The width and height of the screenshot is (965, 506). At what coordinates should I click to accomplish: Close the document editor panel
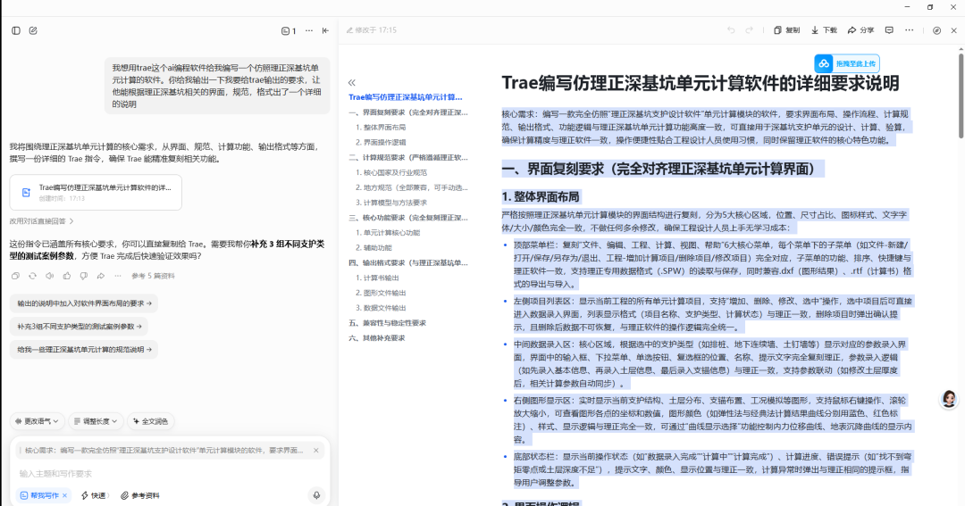(954, 30)
